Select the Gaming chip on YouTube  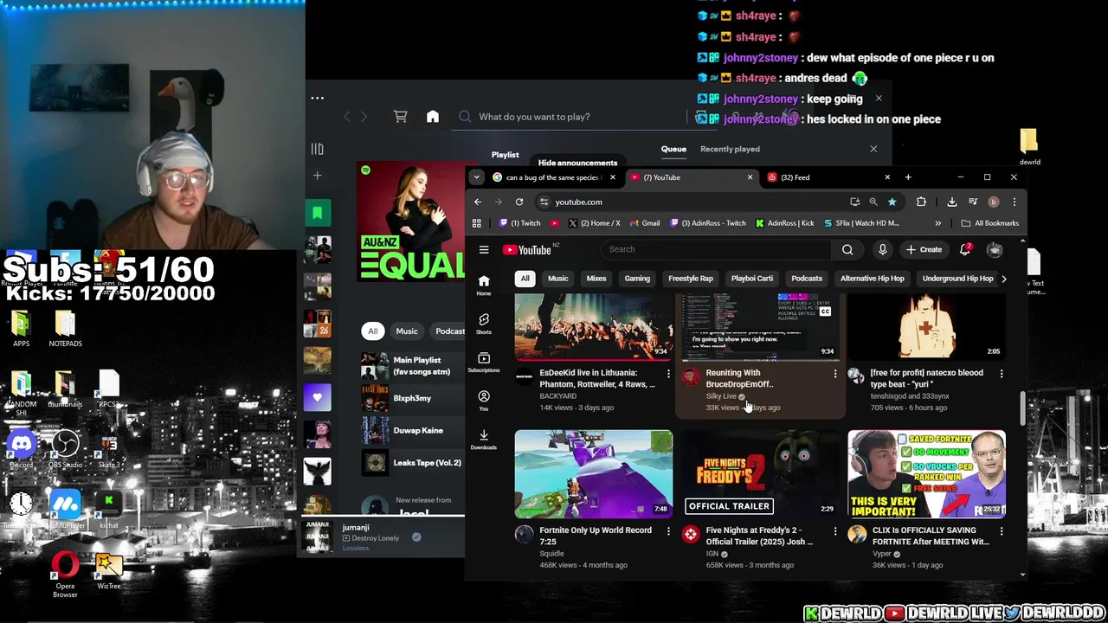[x=637, y=279]
